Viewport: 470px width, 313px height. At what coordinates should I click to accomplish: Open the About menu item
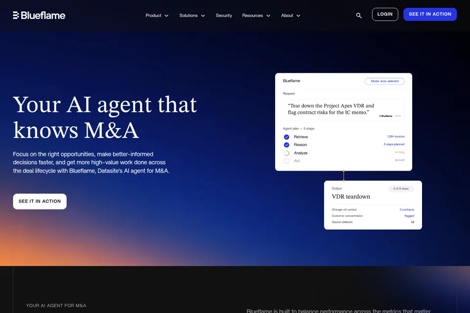click(x=287, y=15)
